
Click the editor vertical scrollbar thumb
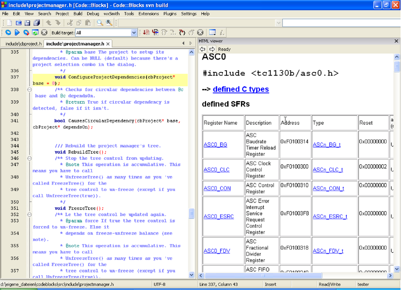(x=191, y=213)
